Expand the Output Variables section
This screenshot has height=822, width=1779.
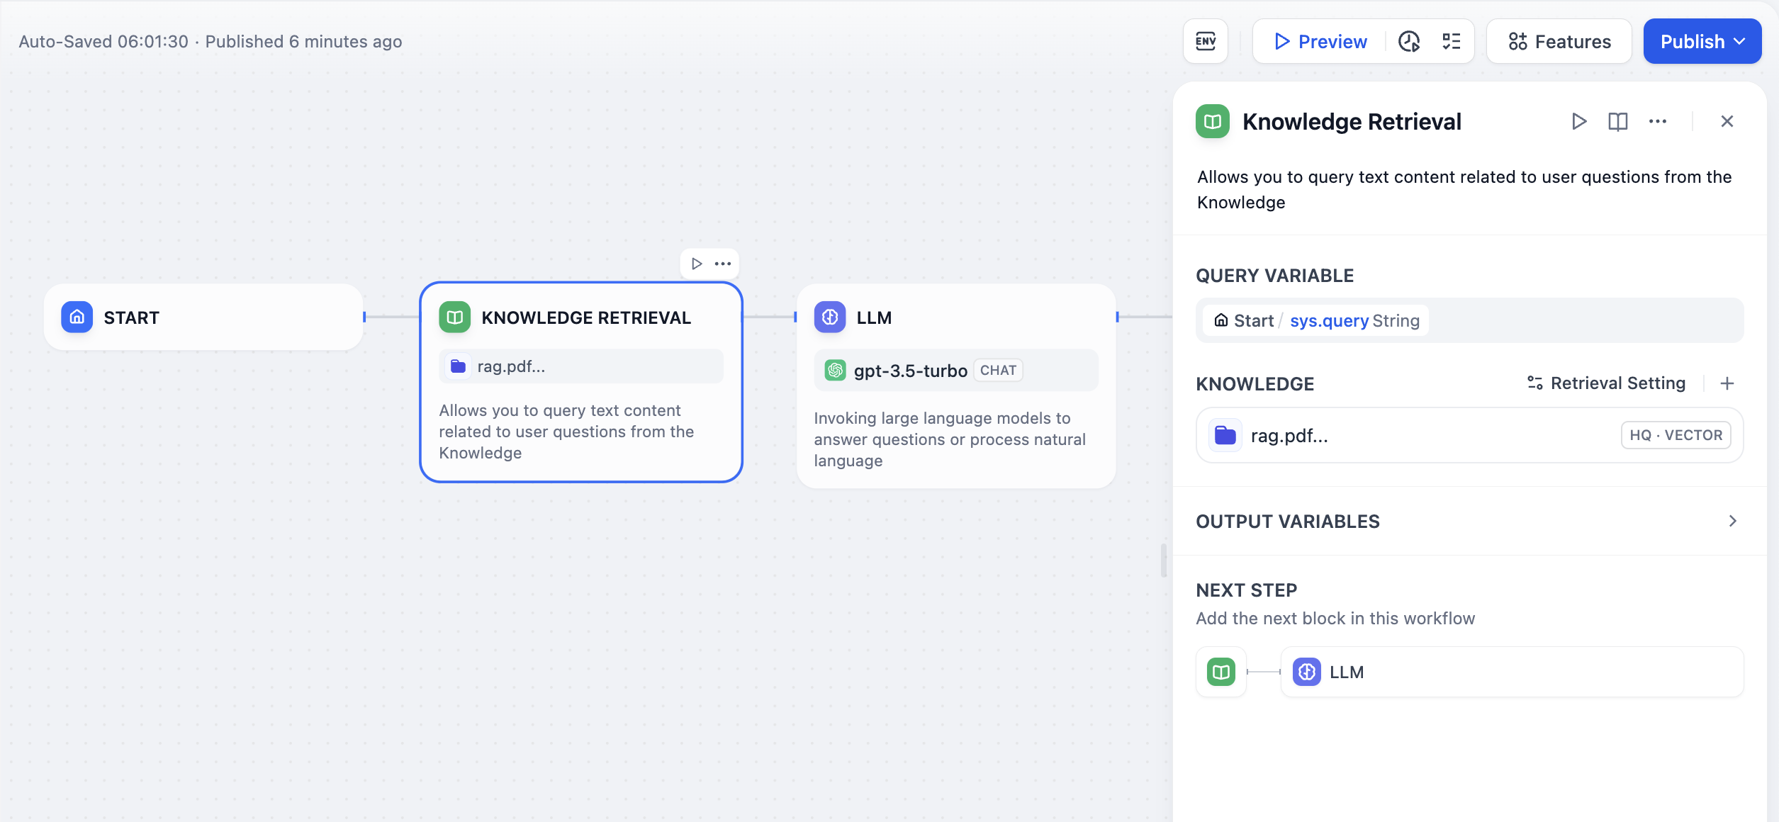[1732, 521]
